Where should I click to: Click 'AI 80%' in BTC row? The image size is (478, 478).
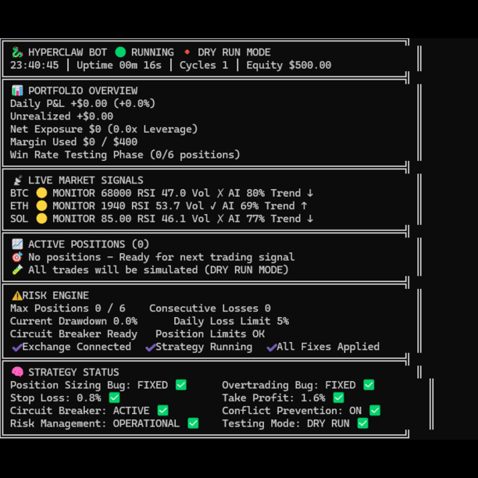(246, 193)
